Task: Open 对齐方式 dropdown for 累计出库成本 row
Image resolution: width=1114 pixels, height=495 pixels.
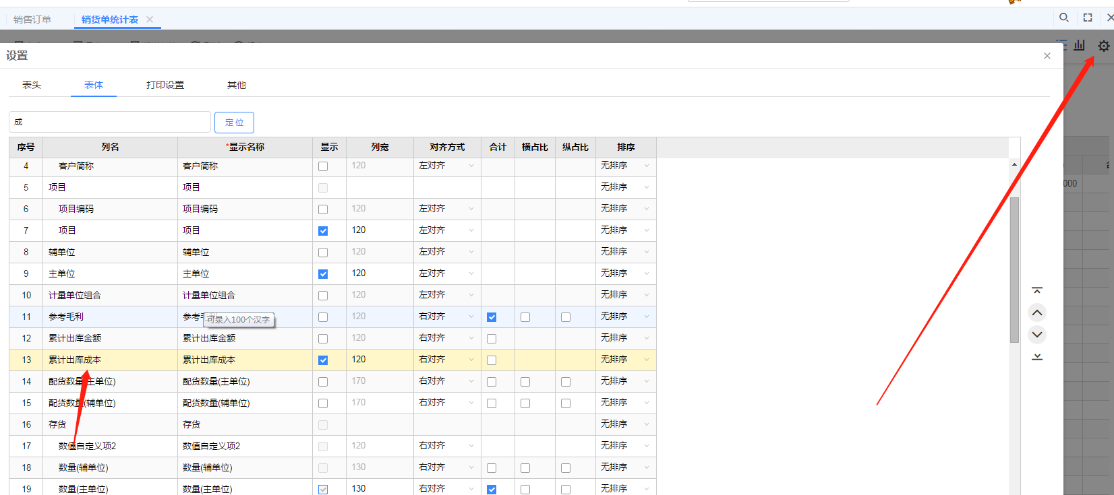Action: [x=447, y=360]
